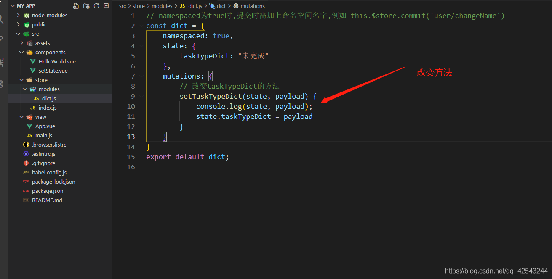Click the 'mutations' breadcrumb symbol
This screenshot has width=552, height=279.
[252, 6]
